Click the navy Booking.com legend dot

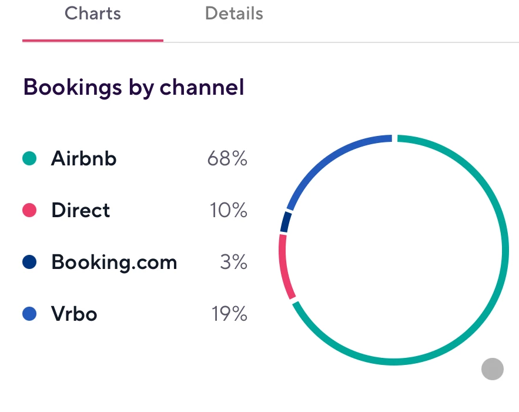pos(29,262)
